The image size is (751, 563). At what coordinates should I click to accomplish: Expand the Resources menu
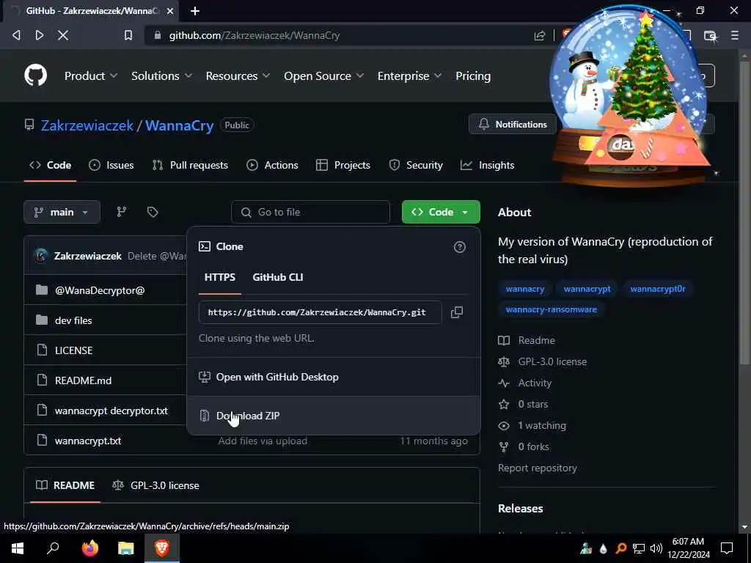click(238, 76)
